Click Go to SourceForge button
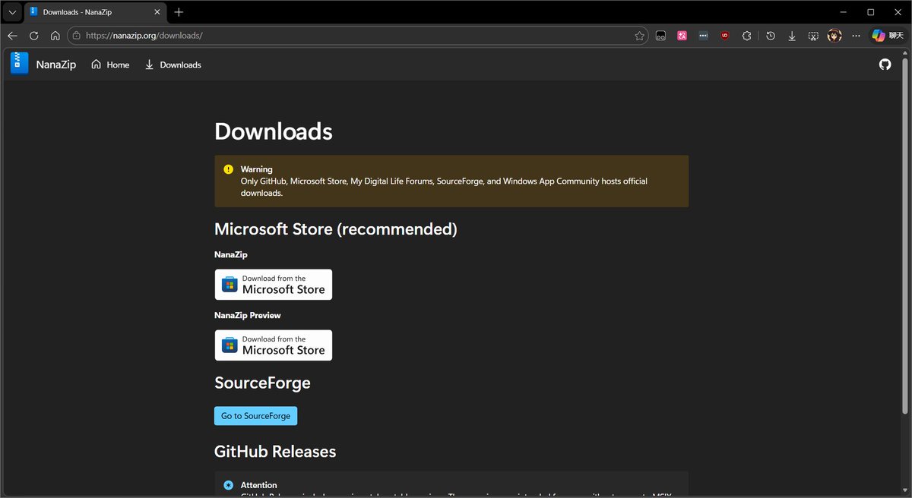The width and height of the screenshot is (912, 498). pyautogui.click(x=256, y=416)
